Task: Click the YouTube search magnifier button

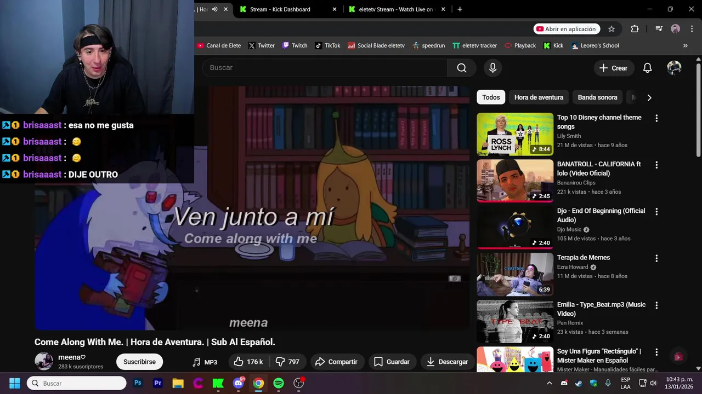Action: coord(462,68)
